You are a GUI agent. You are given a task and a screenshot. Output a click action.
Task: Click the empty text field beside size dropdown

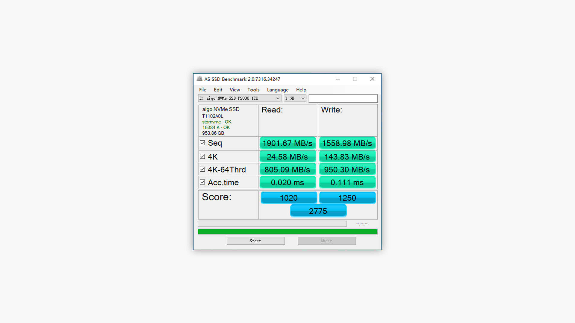click(x=343, y=98)
